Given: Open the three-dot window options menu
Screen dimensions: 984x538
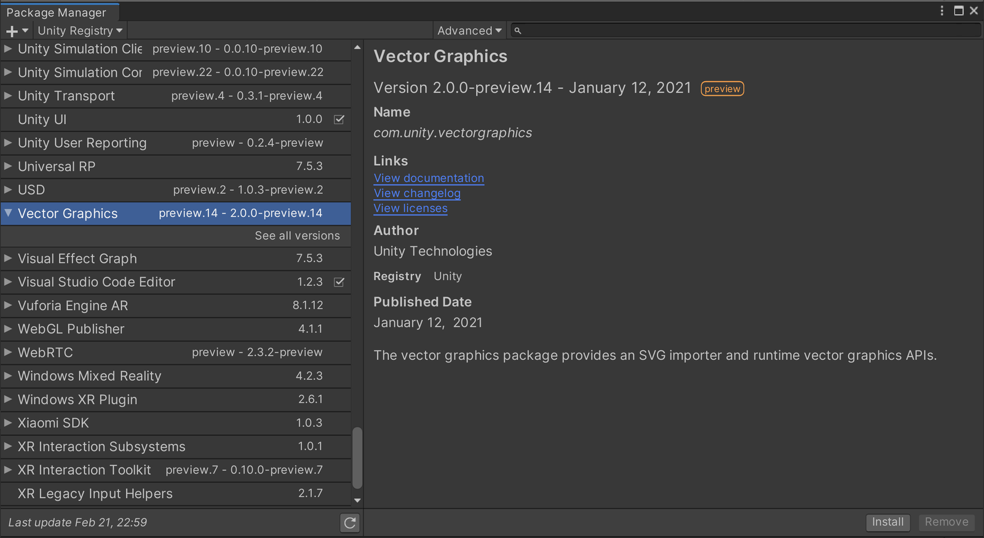Looking at the screenshot, I should point(942,10).
